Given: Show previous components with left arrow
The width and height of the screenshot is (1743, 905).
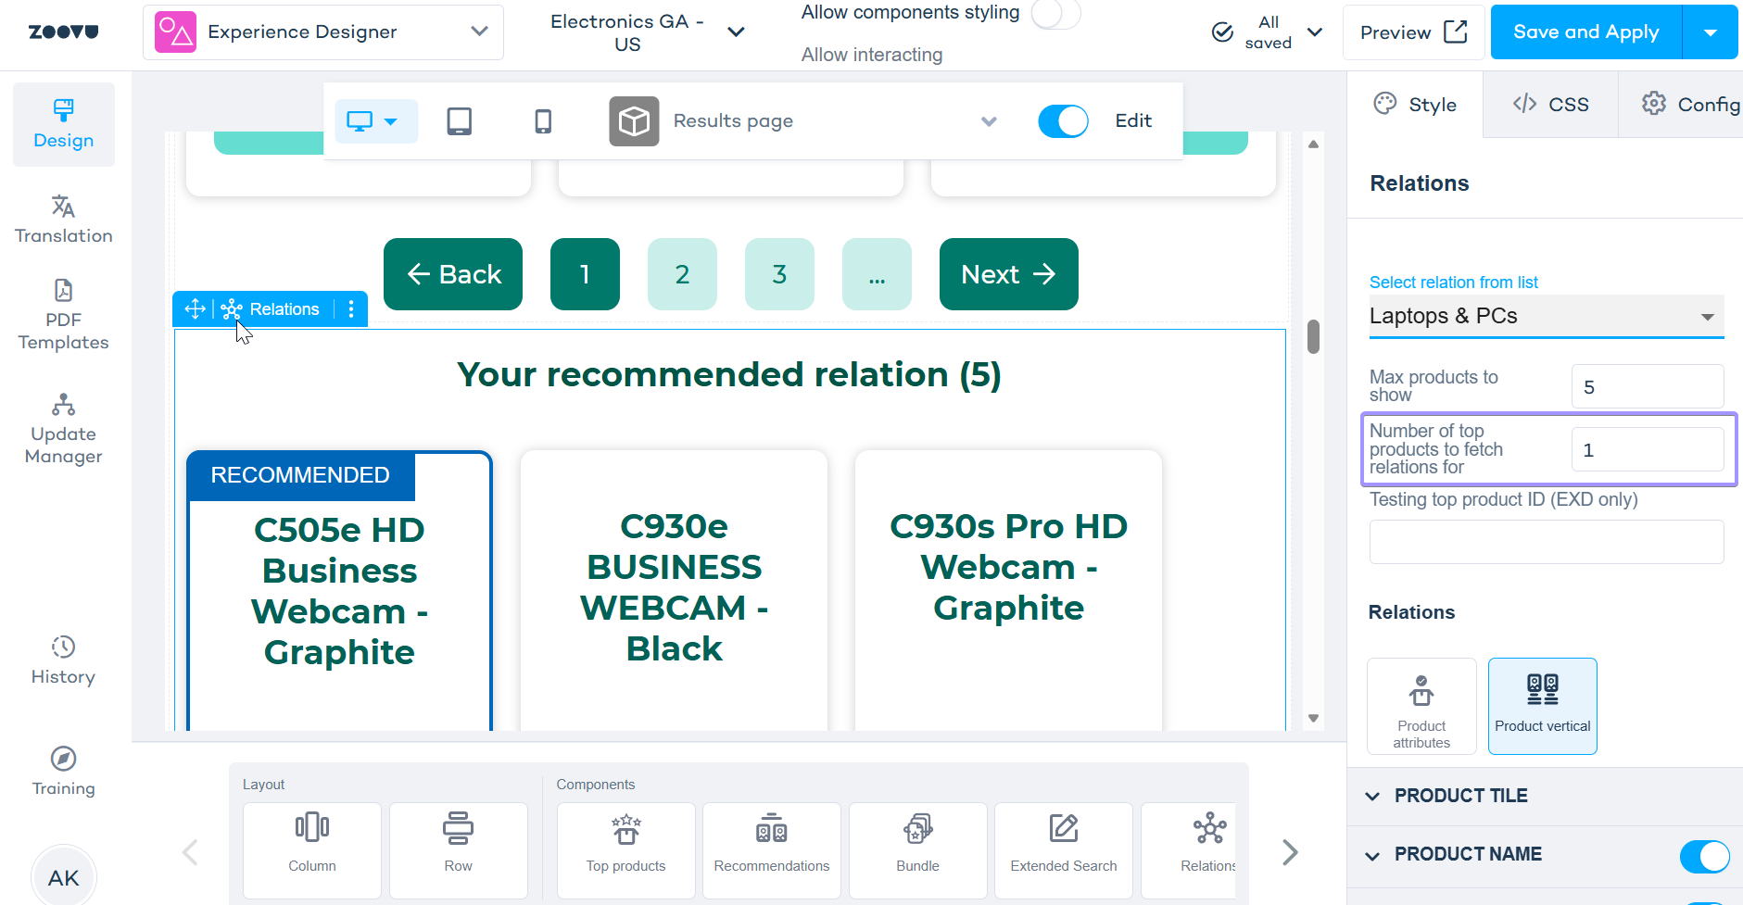Looking at the screenshot, I should tap(191, 852).
